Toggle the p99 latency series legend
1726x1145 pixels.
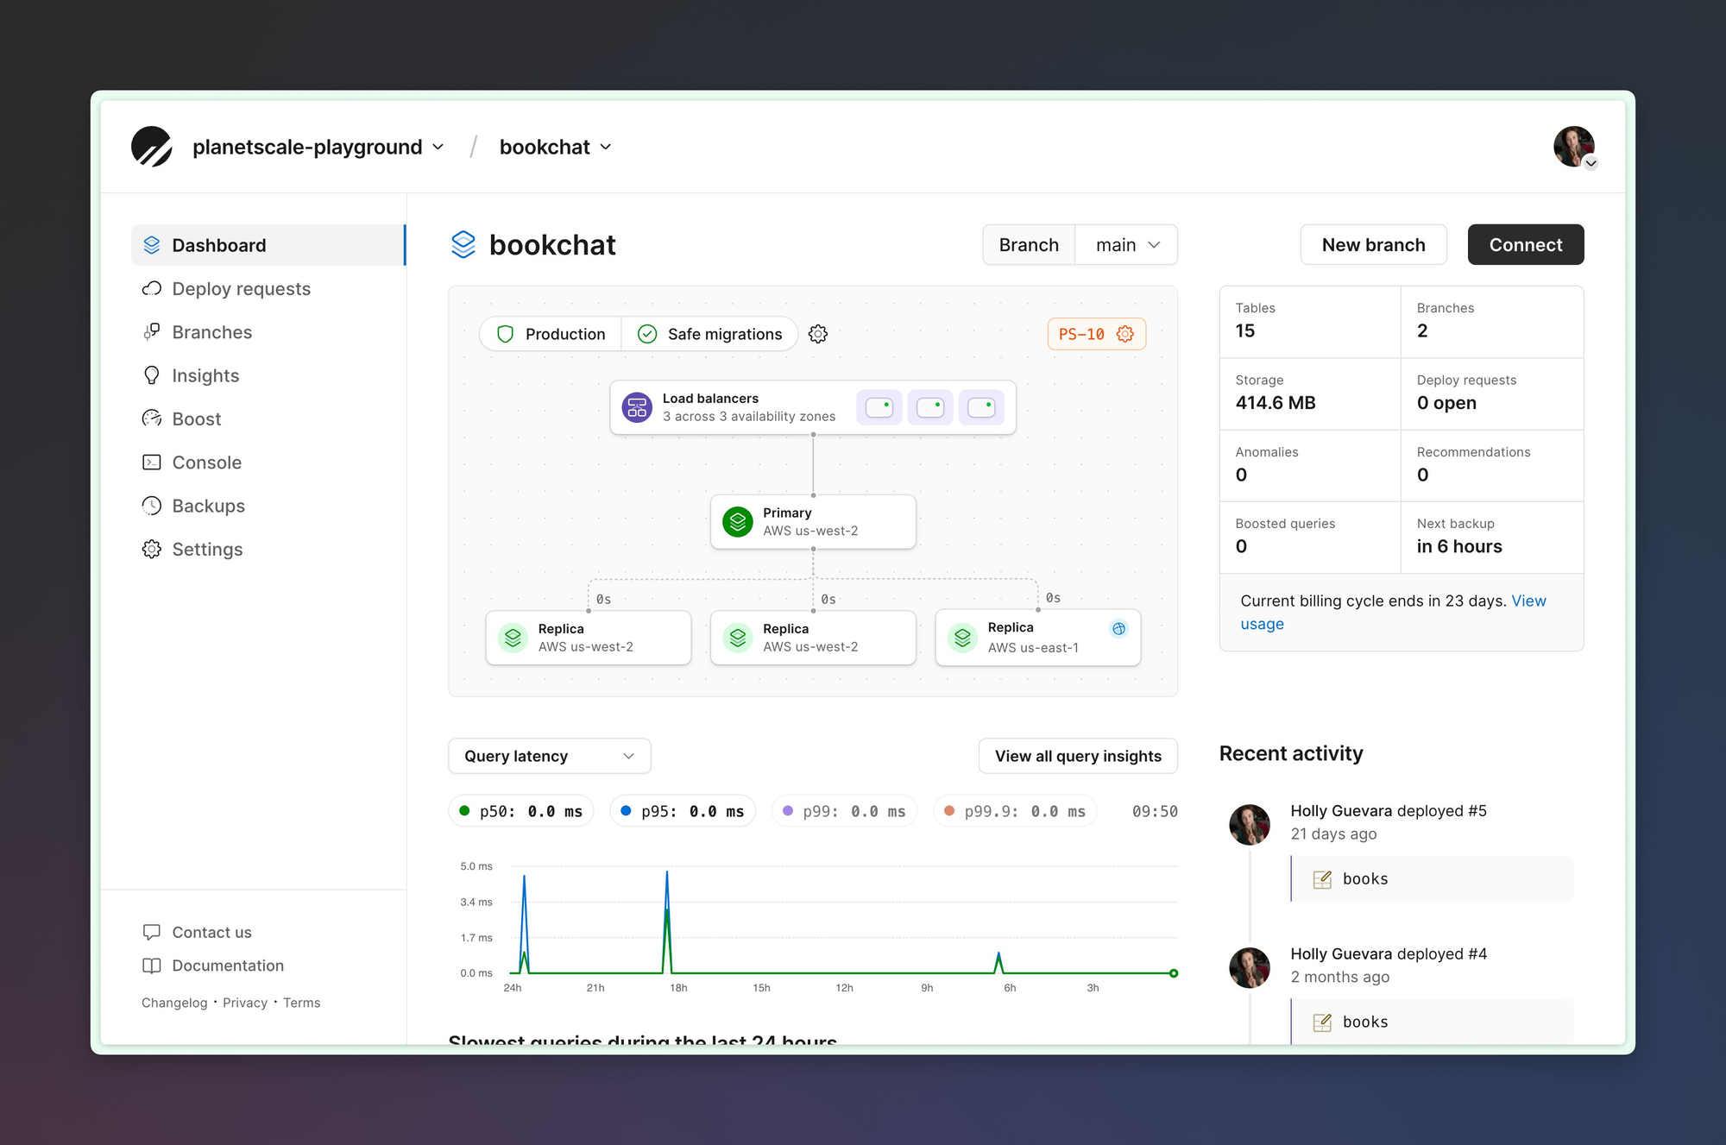843,811
